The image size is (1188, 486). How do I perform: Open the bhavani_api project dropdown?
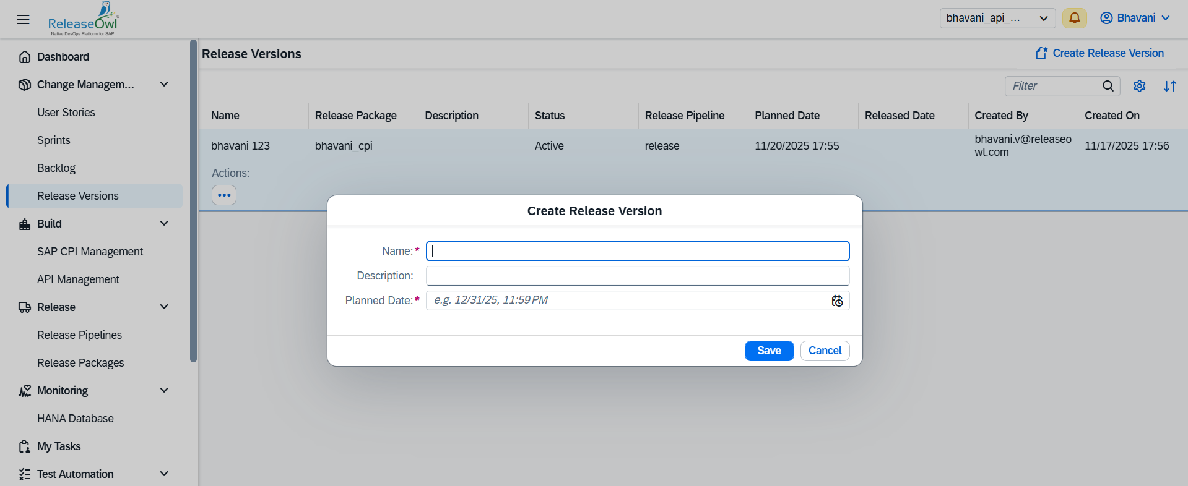[997, 18]
